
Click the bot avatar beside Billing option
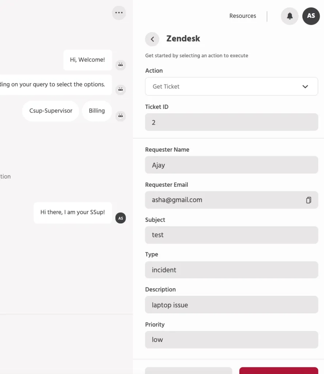point(121,116)
